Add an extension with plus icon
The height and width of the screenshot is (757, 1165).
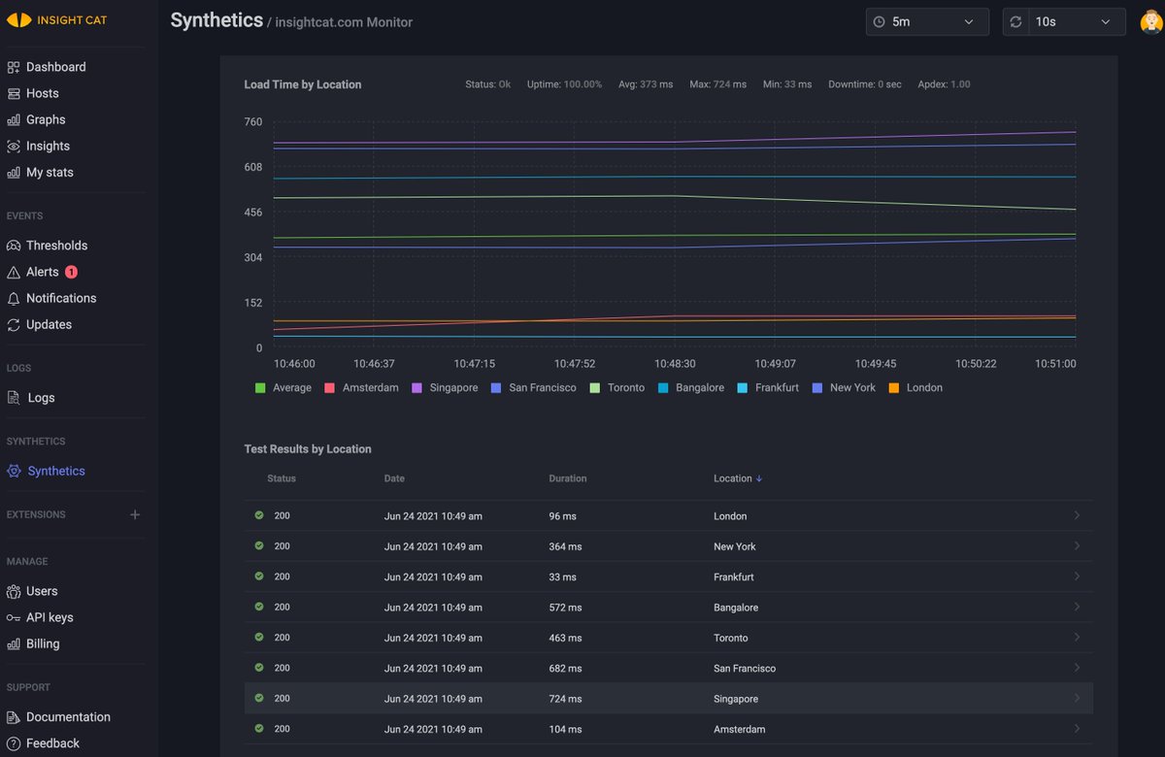pos(135,514)
